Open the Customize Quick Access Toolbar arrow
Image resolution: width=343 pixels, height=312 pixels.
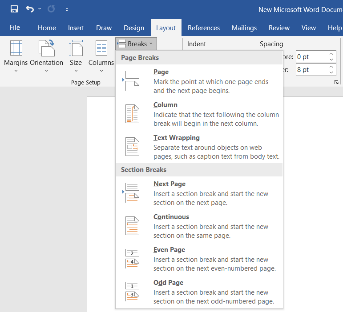(x=67, y=9)
